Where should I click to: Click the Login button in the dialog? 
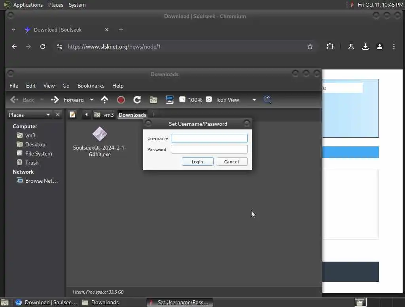click(x=197, y=162)
